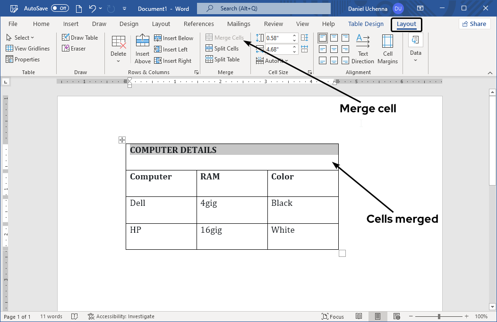Select Align Center Left alignment
This screenshot has width=497, height=322.
point(323,49)
